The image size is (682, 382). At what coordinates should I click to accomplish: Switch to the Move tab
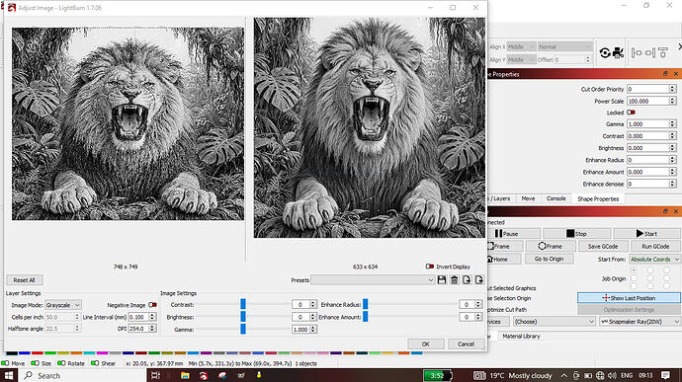point(528,198)
